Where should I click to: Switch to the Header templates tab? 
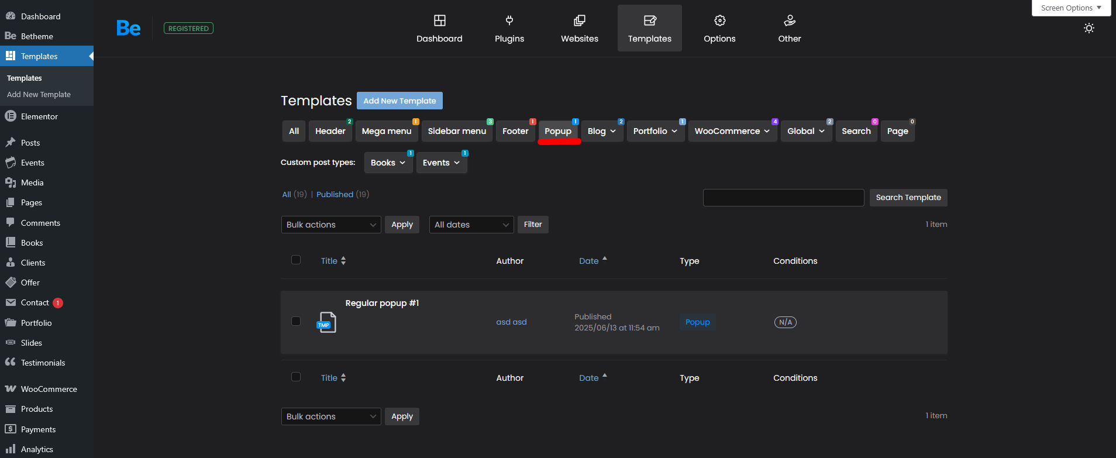[330, 131]
